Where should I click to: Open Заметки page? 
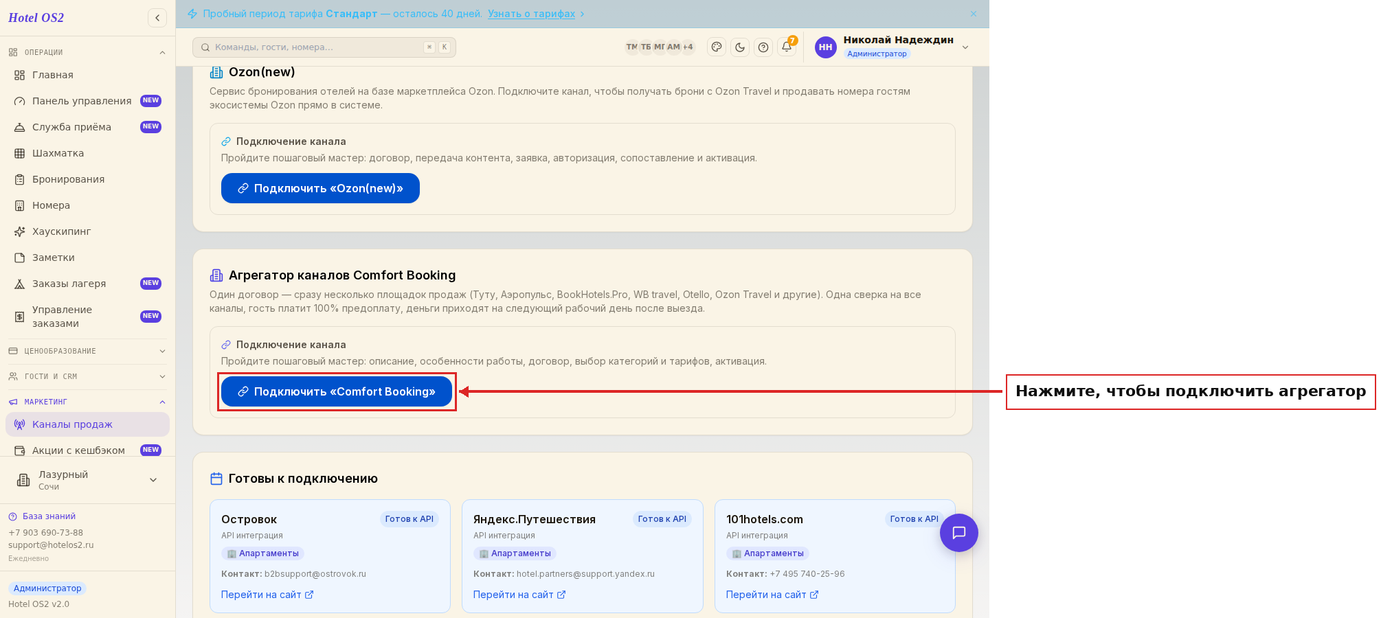(x=87, y=257)
